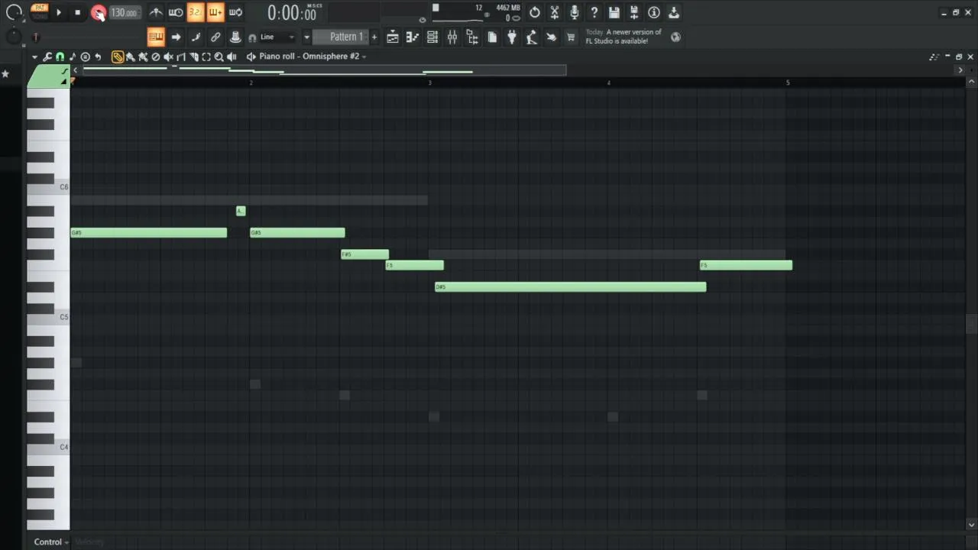Image resolution: width=978 pixels, height=550 pixels.
Task: Toggle loop recording button
Action: (x=235, y=12)
